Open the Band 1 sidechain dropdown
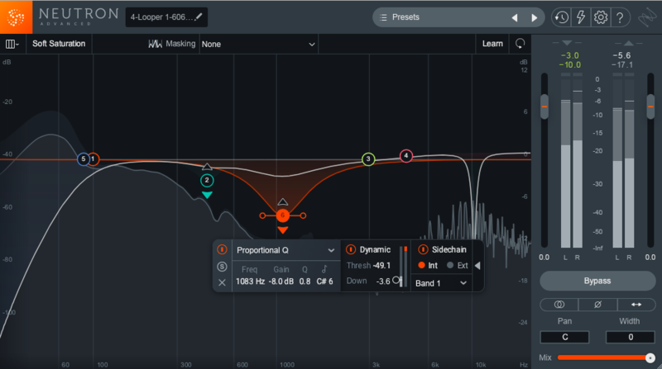This screenshot has width=662, height=369. coord(441,283)
